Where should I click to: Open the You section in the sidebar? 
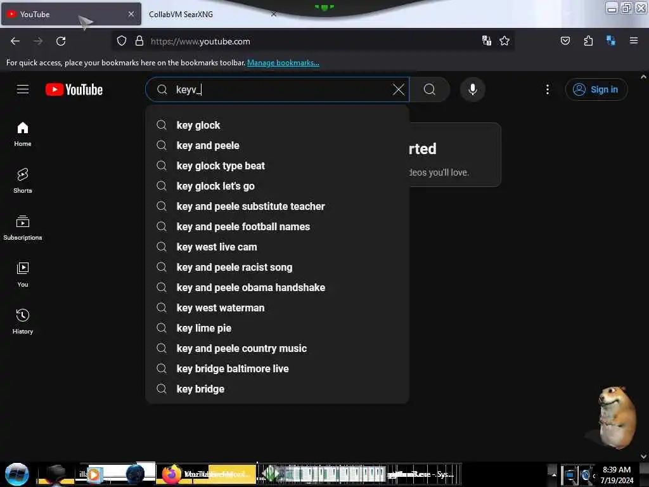pyautogui.click(x=23, y=275)
